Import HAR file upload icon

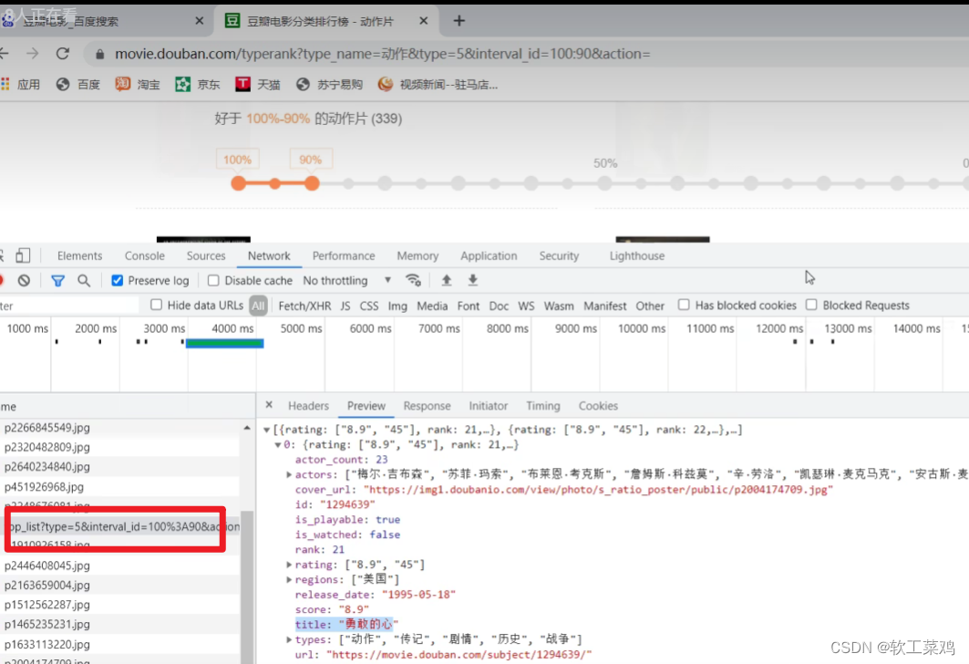[446, 280]
